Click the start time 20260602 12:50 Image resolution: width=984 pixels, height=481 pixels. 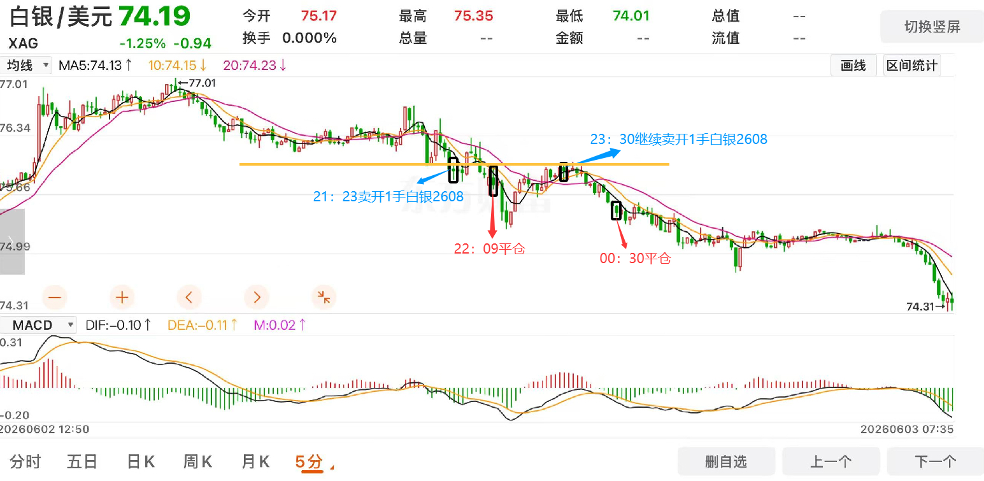pos(45,429)
